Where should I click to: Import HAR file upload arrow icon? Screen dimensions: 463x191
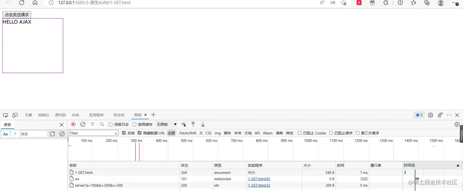(x=193, y=124)
